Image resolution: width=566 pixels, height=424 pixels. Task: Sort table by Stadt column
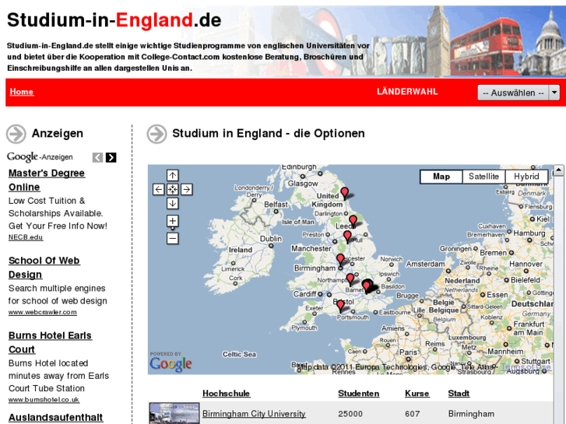pyautogui.click(x=459, y=394)
